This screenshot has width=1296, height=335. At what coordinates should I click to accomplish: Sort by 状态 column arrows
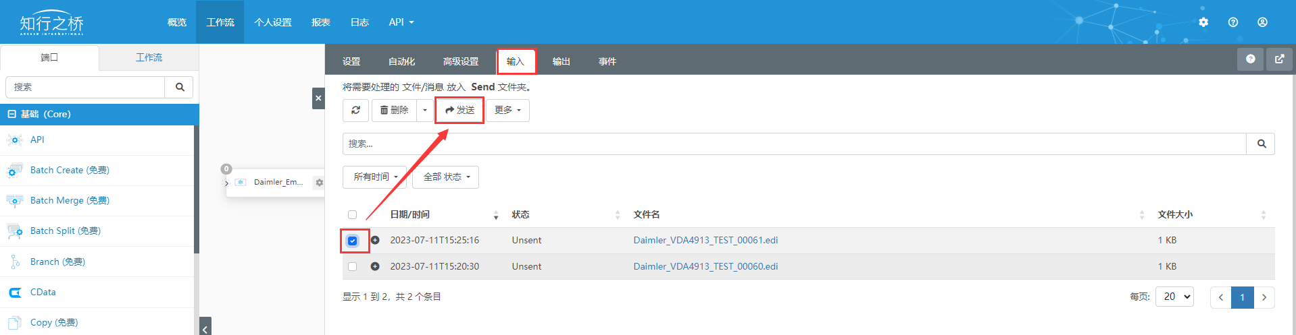[x=618, y=215]
